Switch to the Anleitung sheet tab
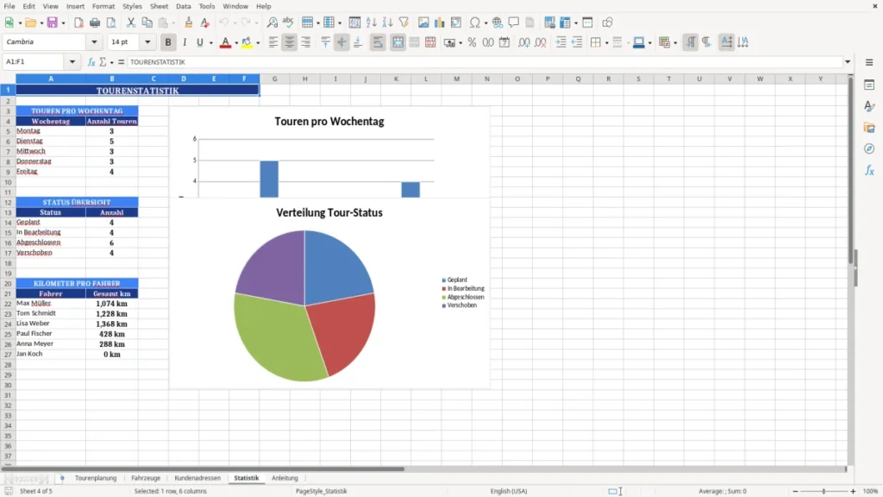Screen dimensions: 883x497 (x=285, y=478)
